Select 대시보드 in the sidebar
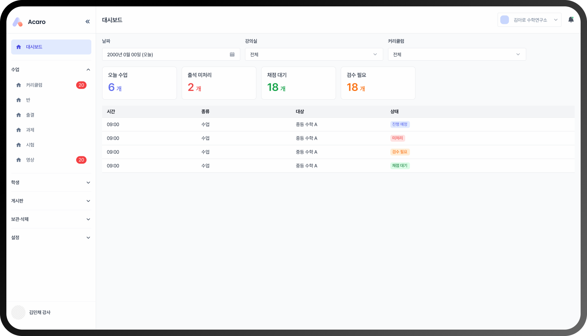This screenshot has width=587, height=336. pyautogui.click(x=51, y=47)
